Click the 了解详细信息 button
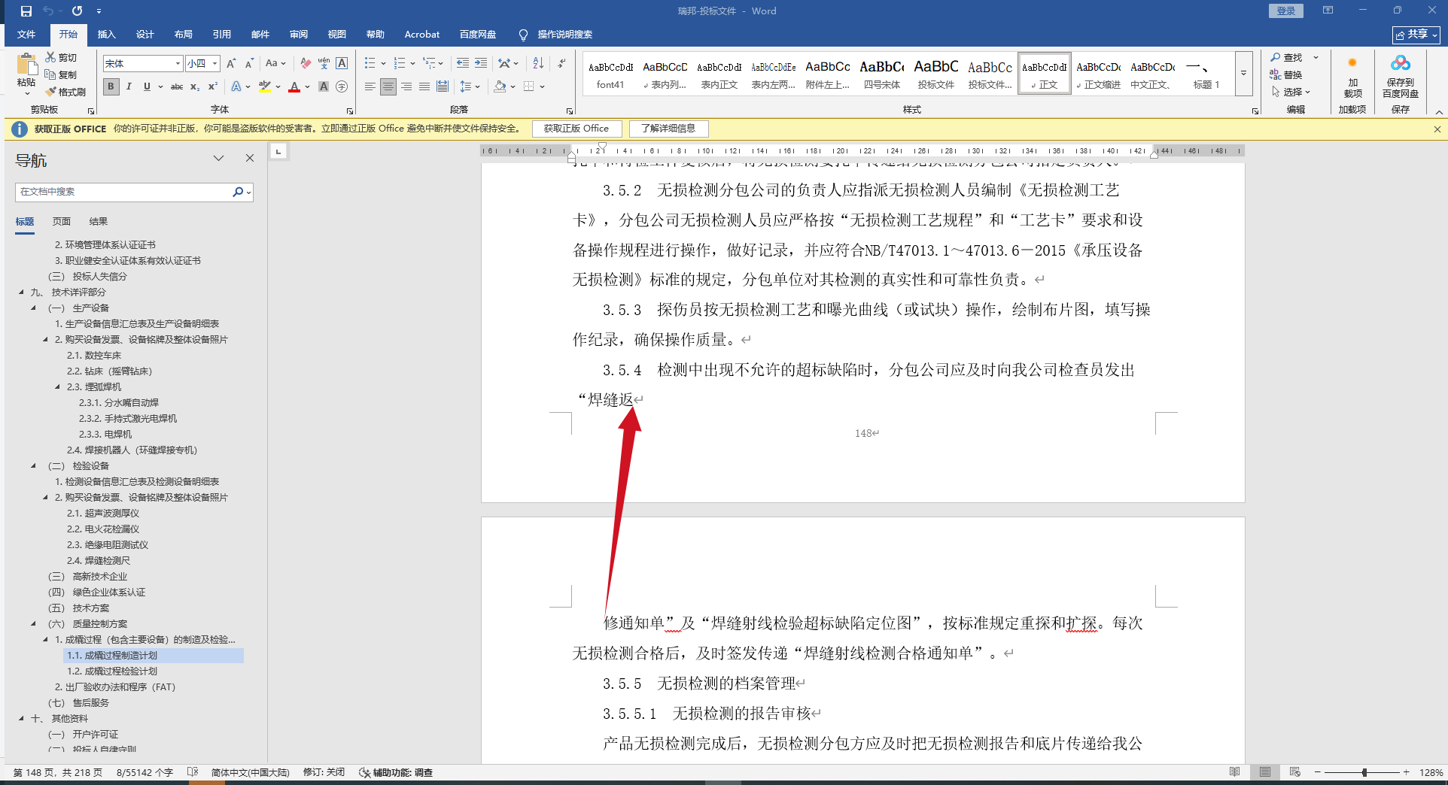 (x=668, y=129)
